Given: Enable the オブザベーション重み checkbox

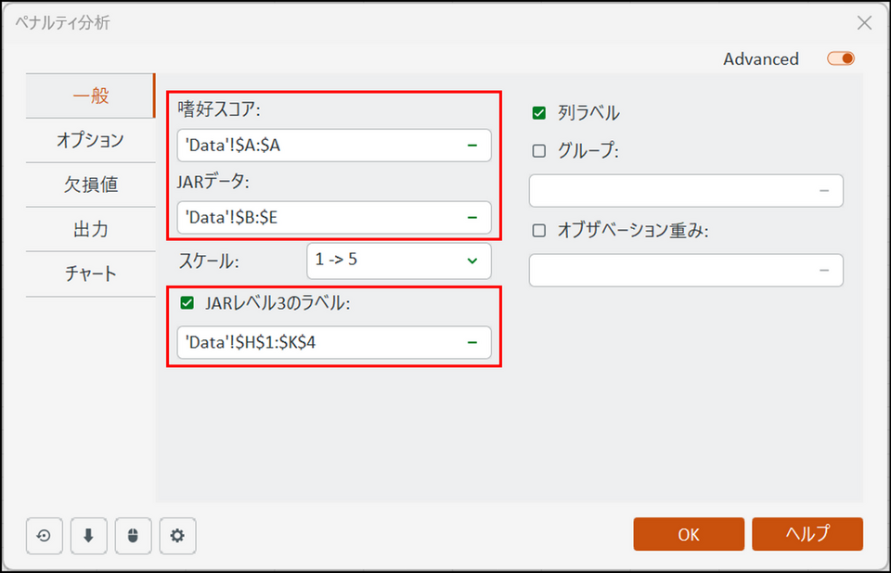Looking at the screenshot, I should tap(538, 231).
